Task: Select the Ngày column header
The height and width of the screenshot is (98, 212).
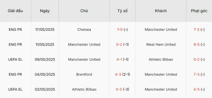Action: (x=45, y=11)
